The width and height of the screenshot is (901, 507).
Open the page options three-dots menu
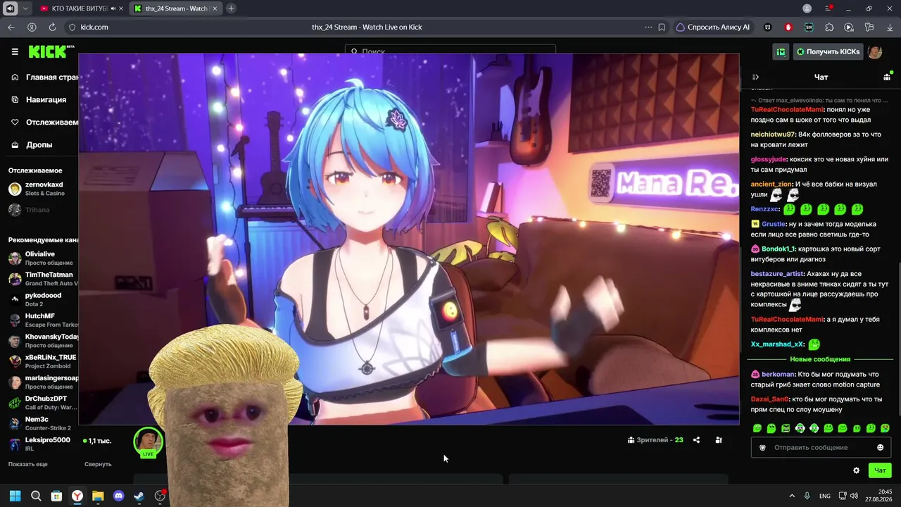pyautogui.click(x=648, y=27)
